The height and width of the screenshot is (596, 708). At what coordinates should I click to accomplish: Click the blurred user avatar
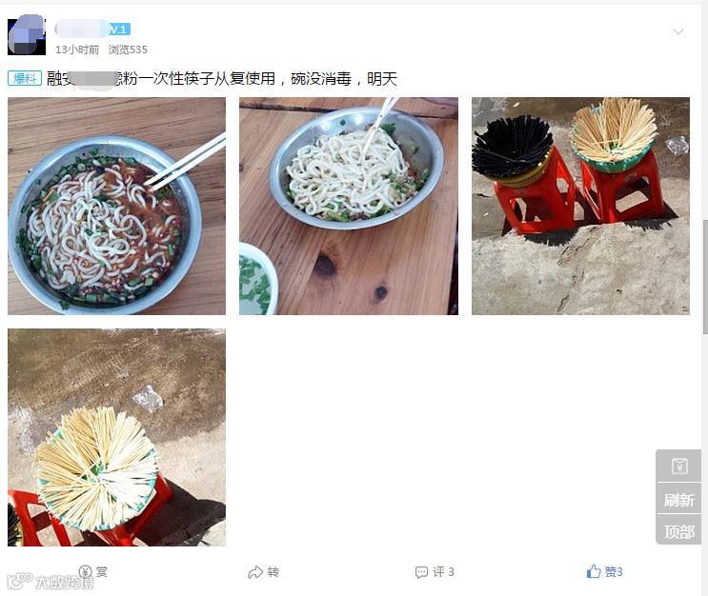(x=27, y=35)
